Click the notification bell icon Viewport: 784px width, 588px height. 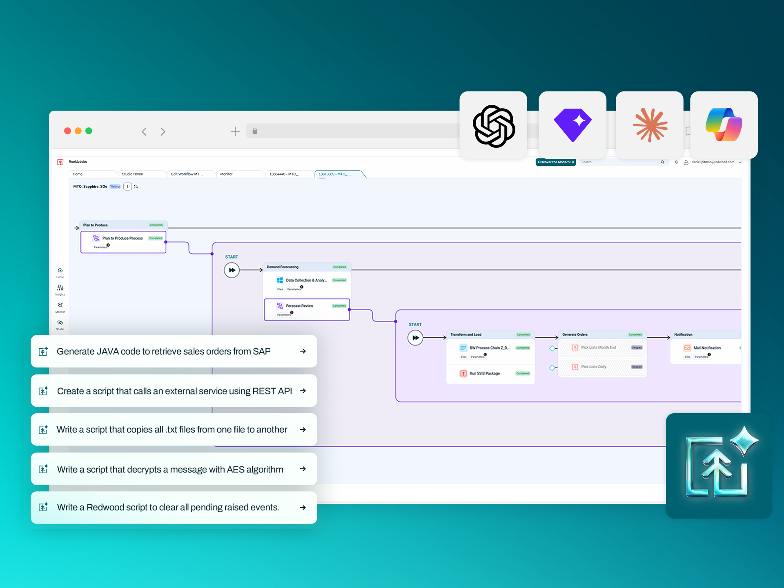[x=676, y=162]
